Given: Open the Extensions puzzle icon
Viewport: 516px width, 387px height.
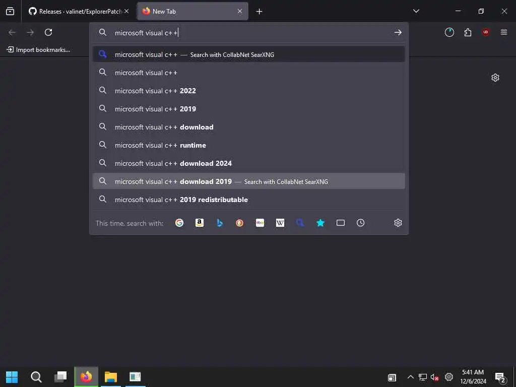Looking at the screenshot, I should point(468,32).
